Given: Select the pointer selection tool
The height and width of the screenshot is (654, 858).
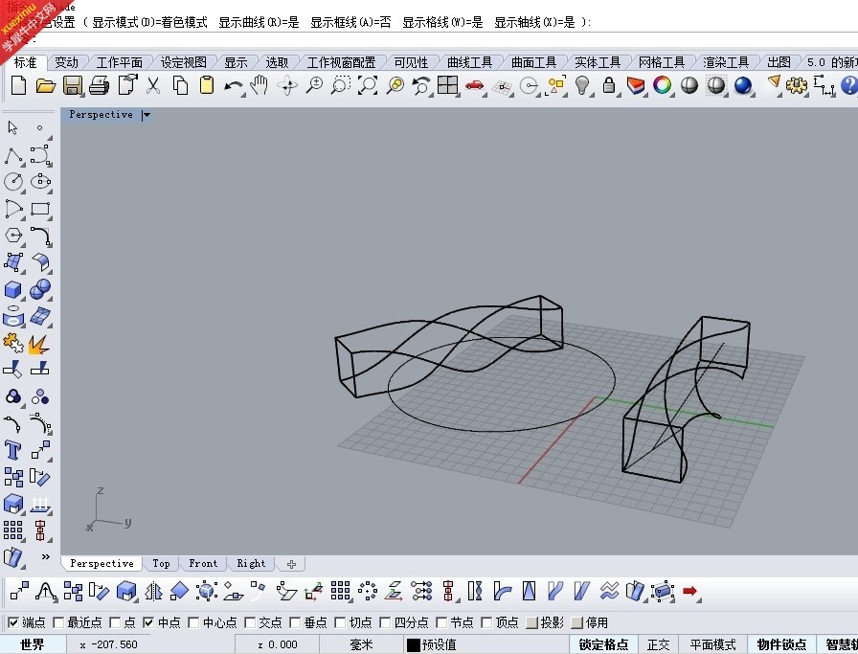Looking at the screenshot, I should tap(13, 127).
